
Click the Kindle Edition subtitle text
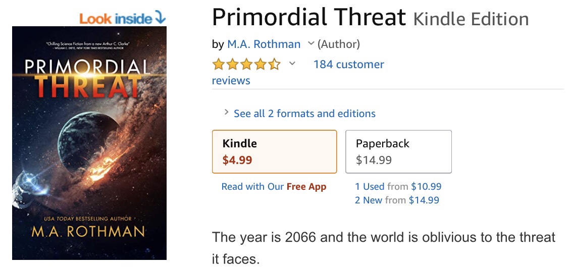pyautogui.click(x=471, y=19)
